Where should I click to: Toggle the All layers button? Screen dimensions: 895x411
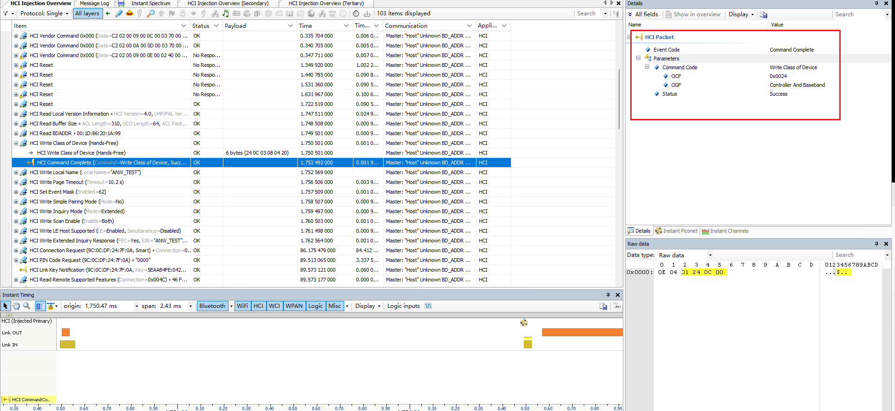pos(87,13)
